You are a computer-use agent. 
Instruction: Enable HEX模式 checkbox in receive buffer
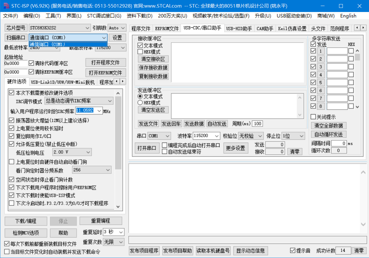point(140,52)
